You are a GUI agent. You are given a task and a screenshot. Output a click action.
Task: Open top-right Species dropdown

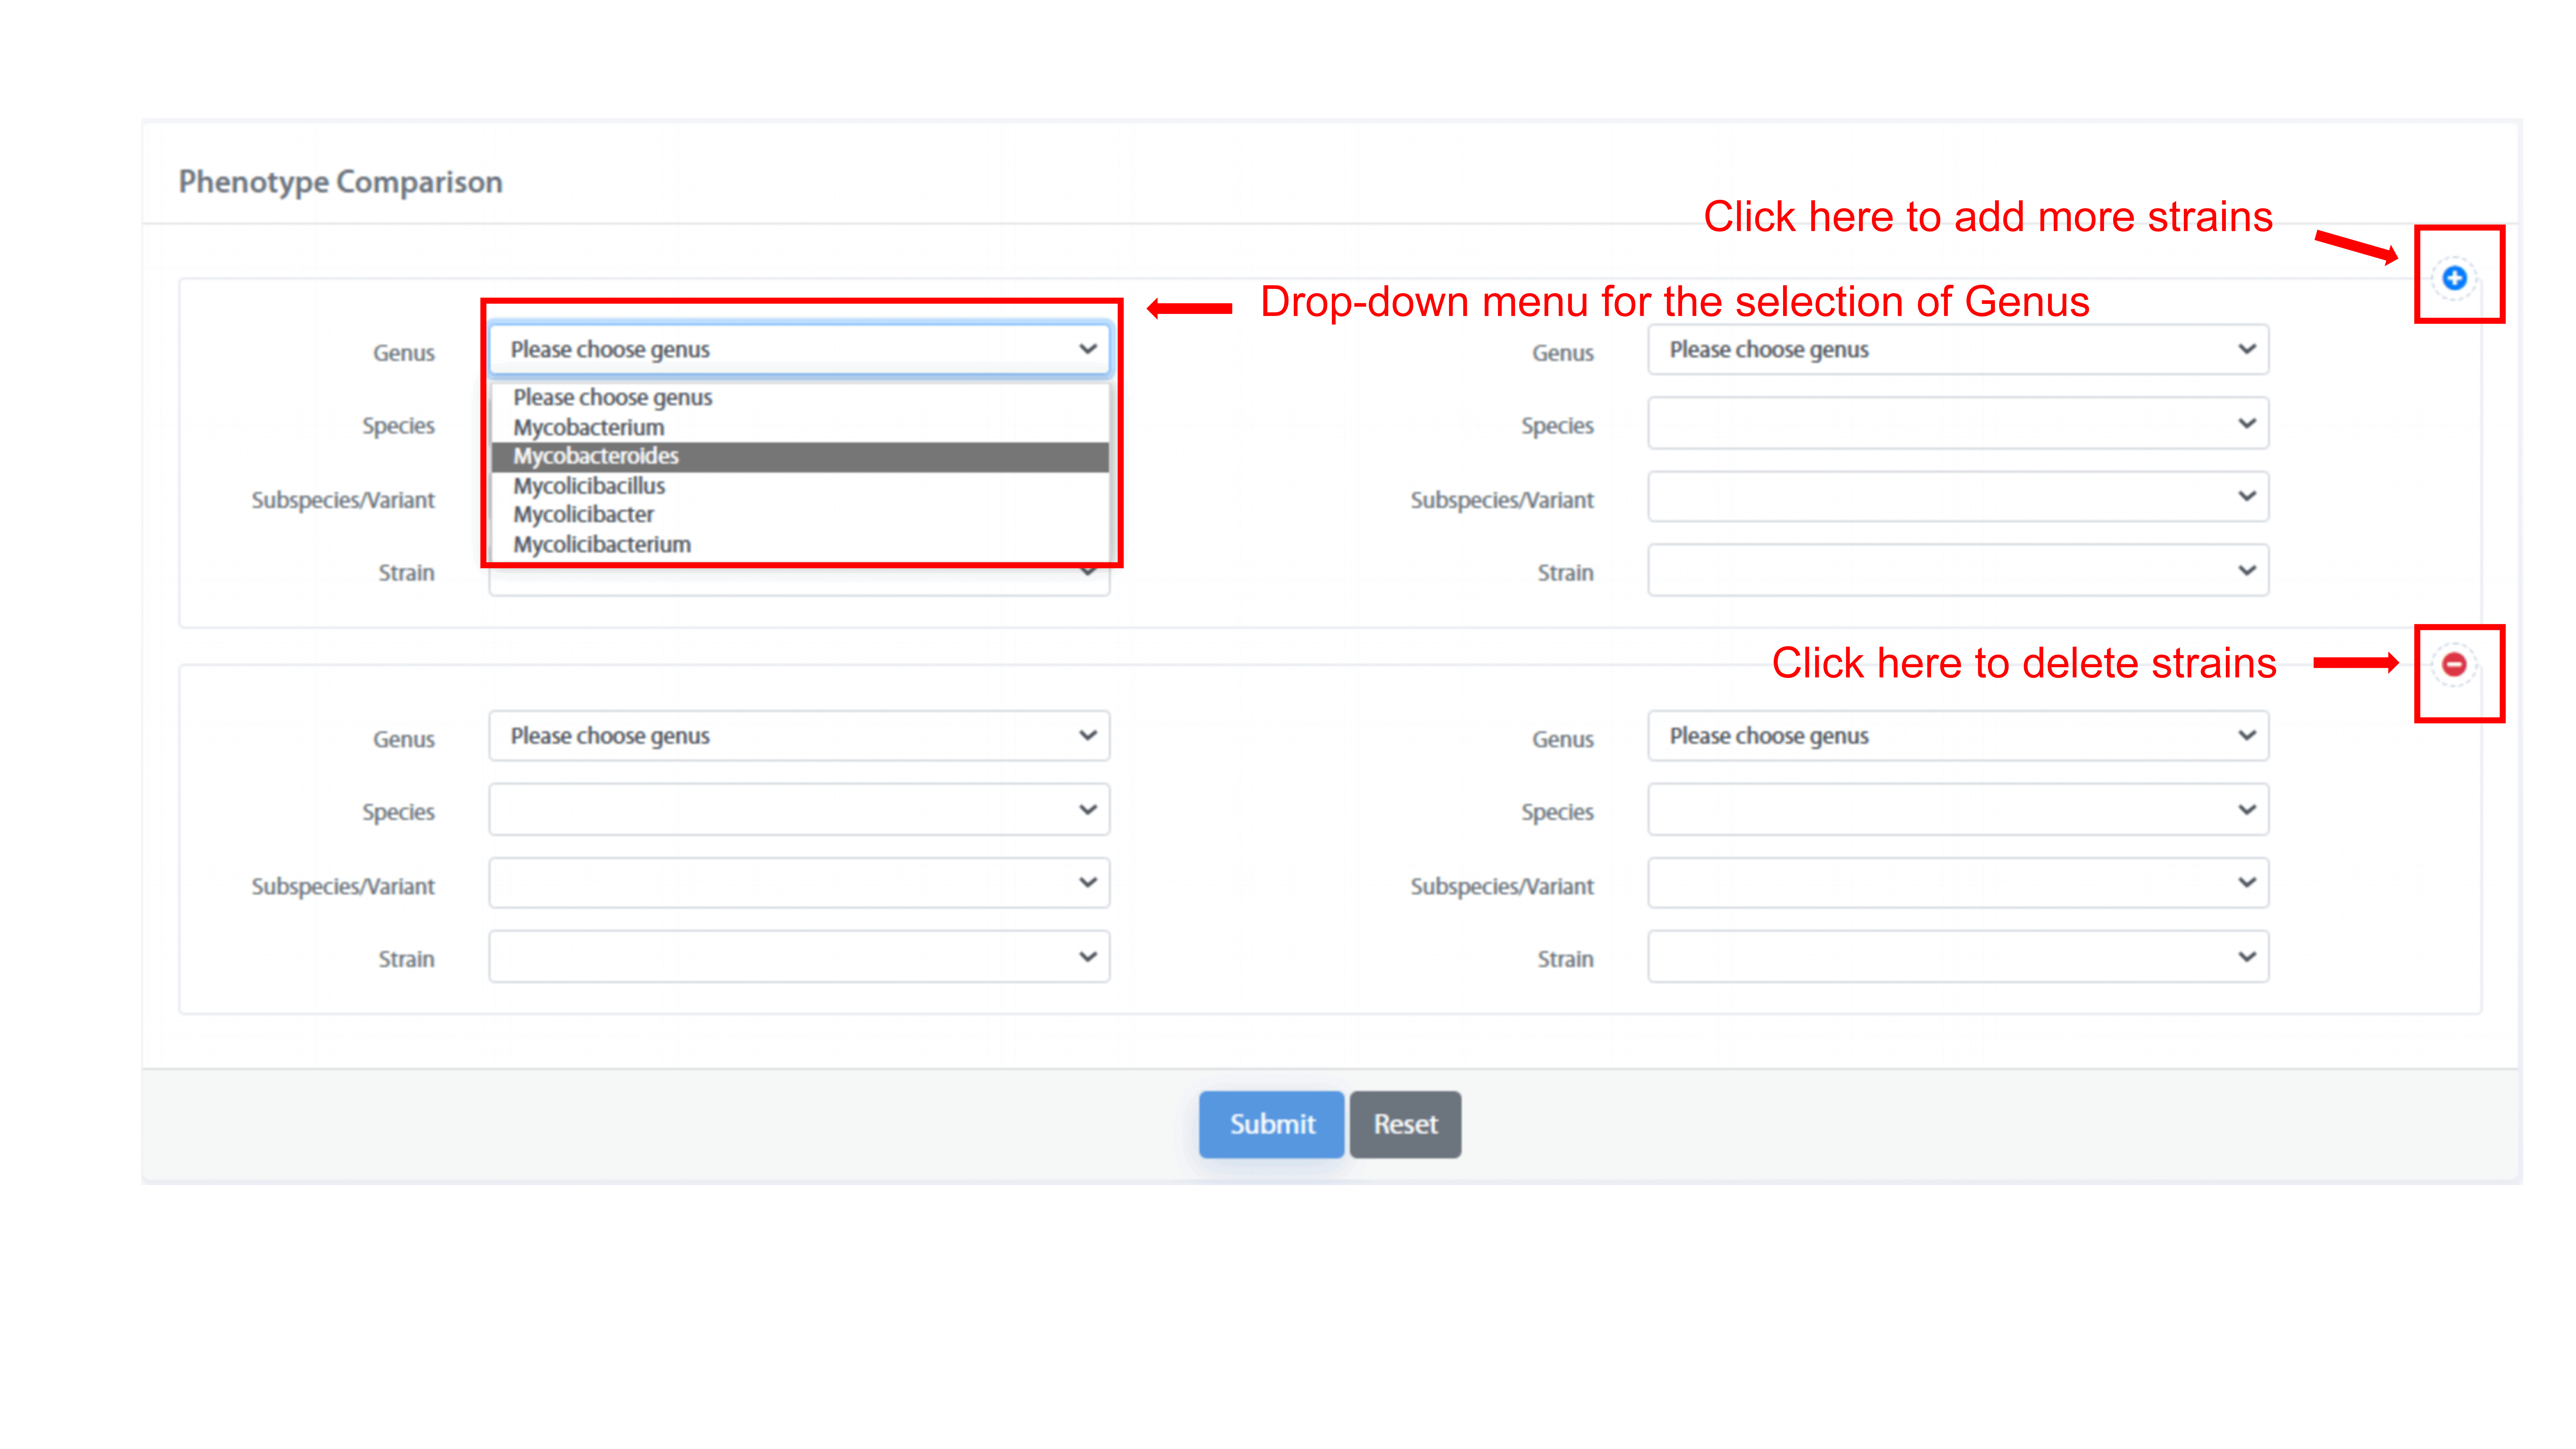(x=1958, y=423)
